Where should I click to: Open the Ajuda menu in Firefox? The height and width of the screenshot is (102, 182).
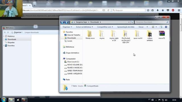pyautogui.click(x=50, y=1)
